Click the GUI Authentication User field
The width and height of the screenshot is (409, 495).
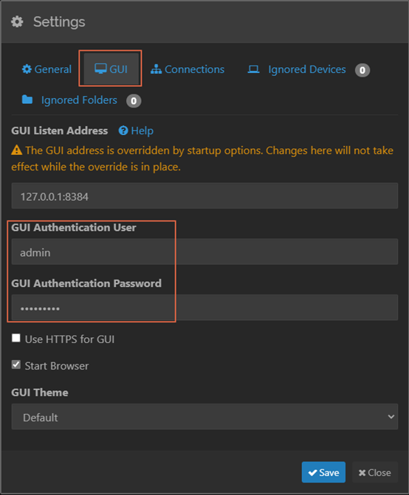tap(205, 252)
